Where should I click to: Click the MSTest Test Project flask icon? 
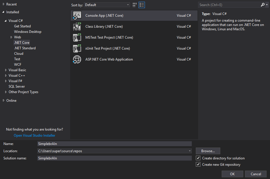(77, 37)
